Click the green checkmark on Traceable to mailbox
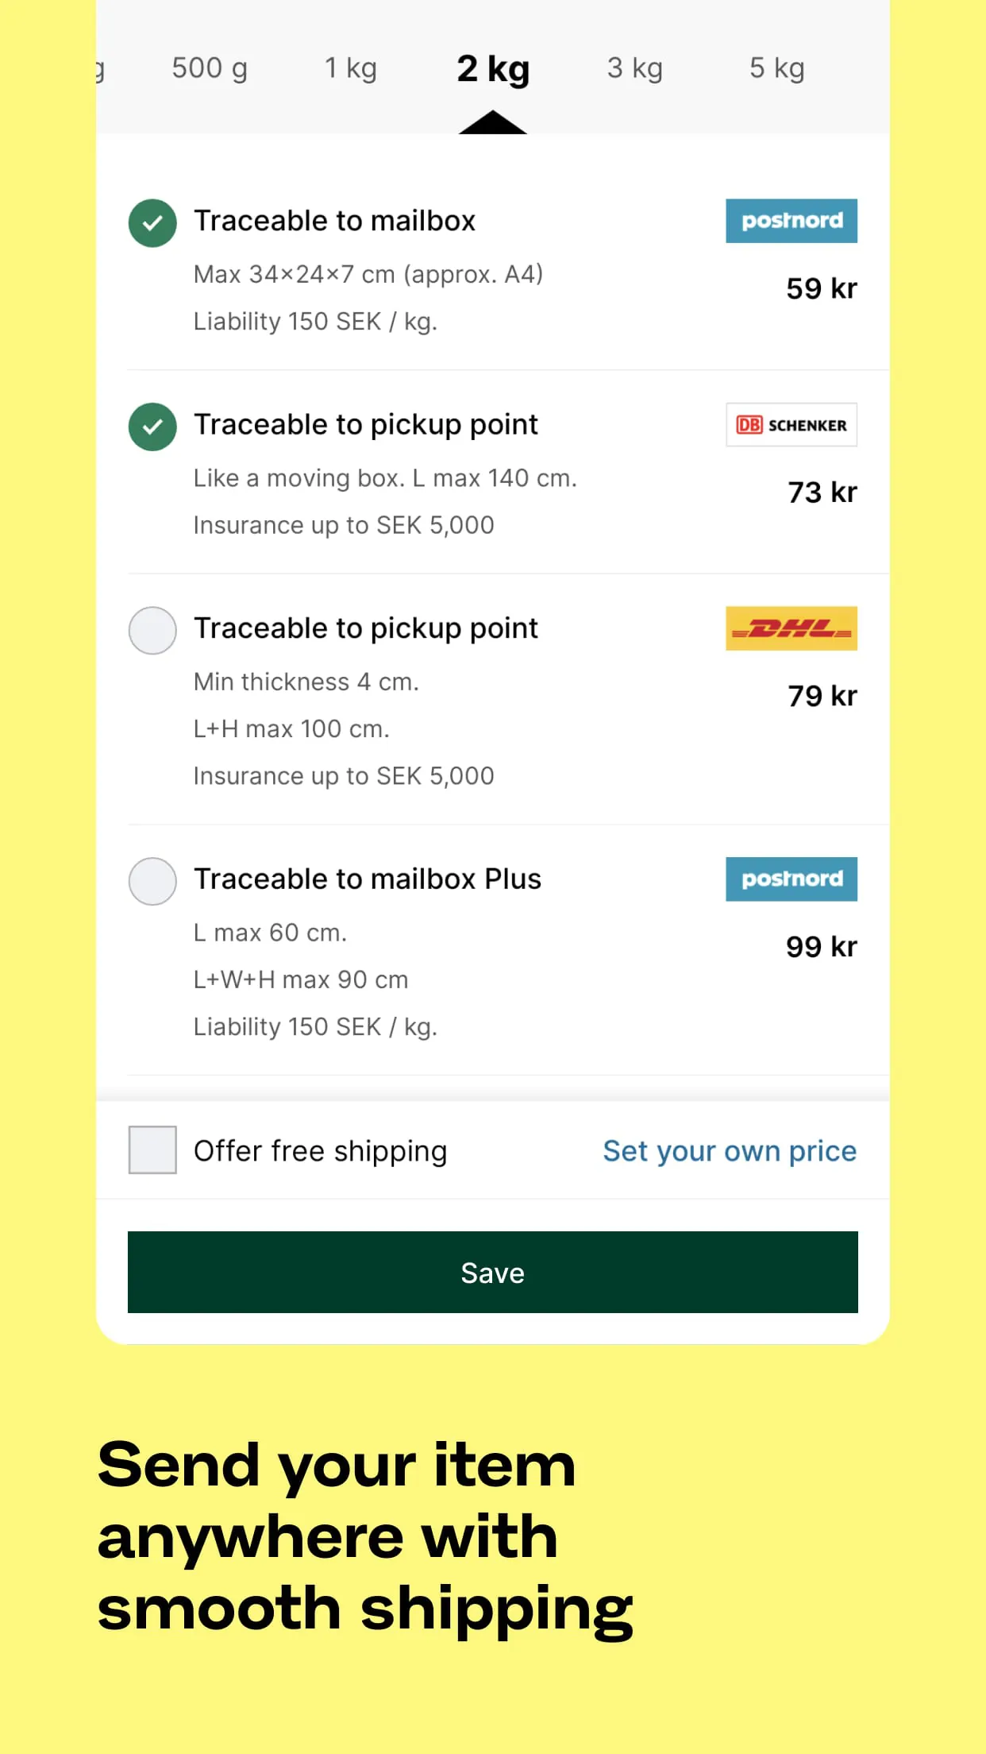This screenshot has width=986, height=1754. [x=152, y=223]
